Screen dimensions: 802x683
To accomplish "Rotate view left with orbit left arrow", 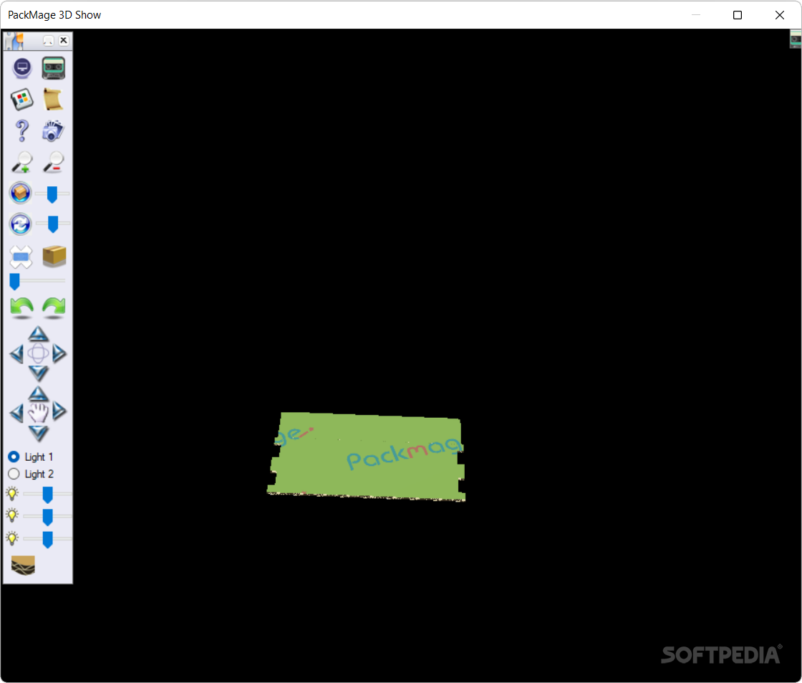I will tap(17, 354).
